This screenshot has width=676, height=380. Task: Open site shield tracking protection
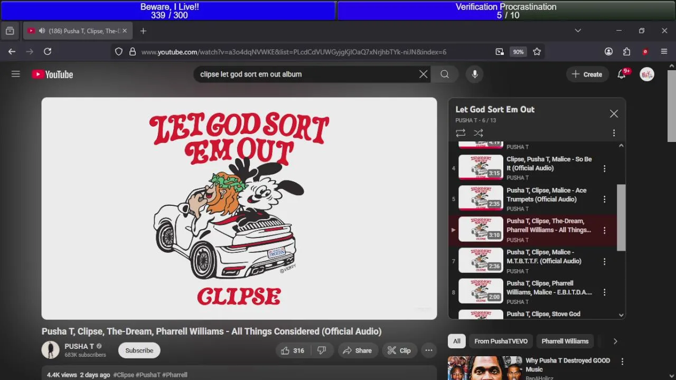[119, 52]
